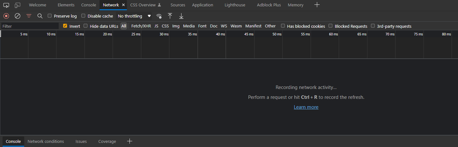Switch to the Welcome tab
The image size is (458, 147).
(x=38, y=5)
